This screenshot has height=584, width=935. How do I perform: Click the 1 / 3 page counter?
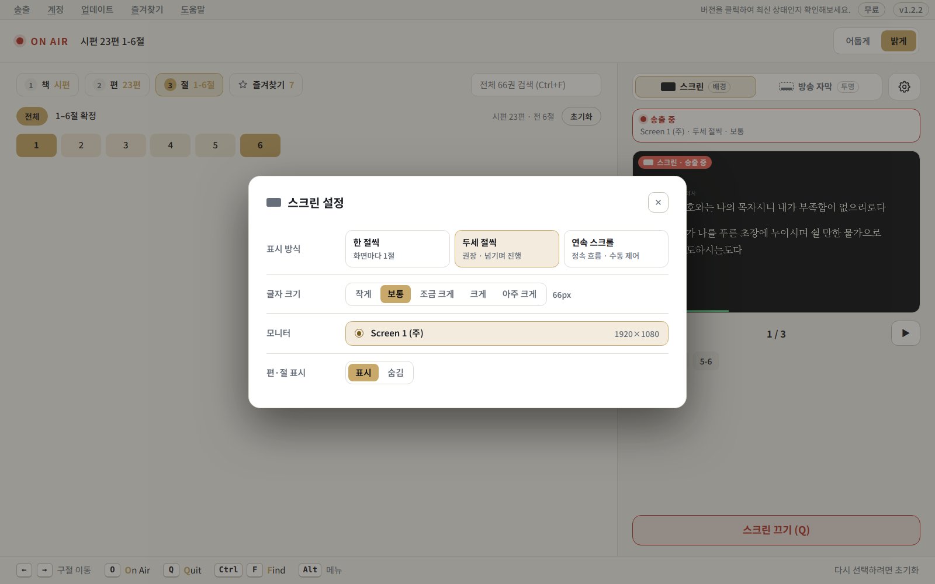click(x=776, y=334)
